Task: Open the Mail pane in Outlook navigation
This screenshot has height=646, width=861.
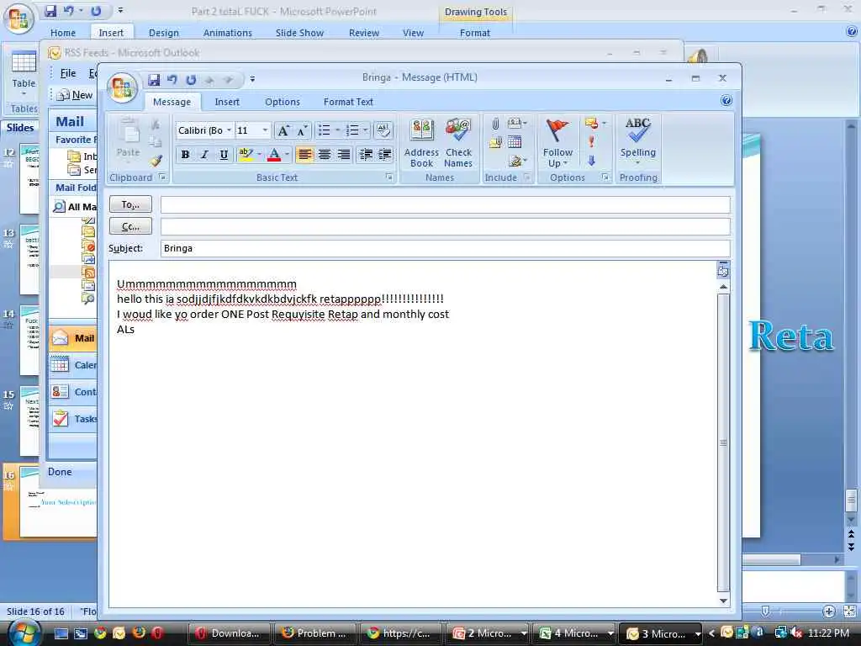Action: (74, 338)
